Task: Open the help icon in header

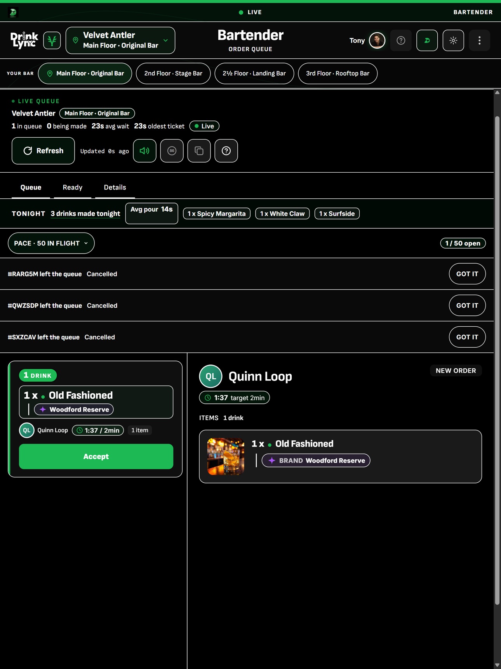Action: [x=401, y=40]
